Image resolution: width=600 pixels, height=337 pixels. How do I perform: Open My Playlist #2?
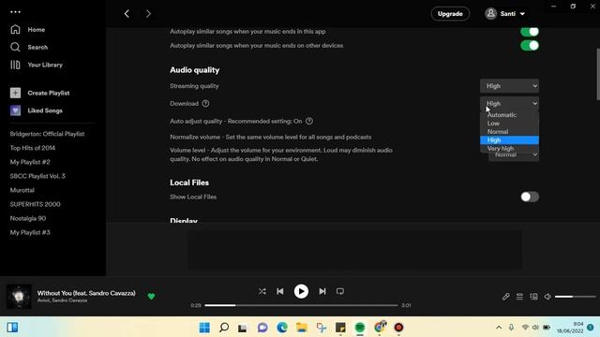click(x=30, y=162)
